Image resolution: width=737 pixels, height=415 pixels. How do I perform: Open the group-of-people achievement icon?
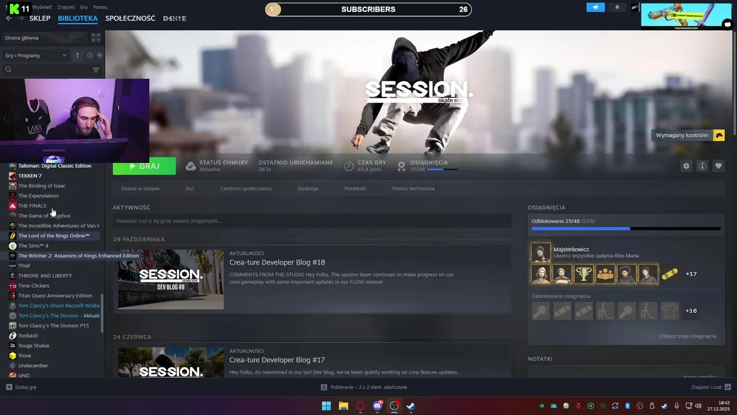tap(605, 274)
